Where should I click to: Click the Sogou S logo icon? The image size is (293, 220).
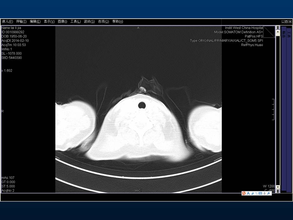(x=244, y=193)
